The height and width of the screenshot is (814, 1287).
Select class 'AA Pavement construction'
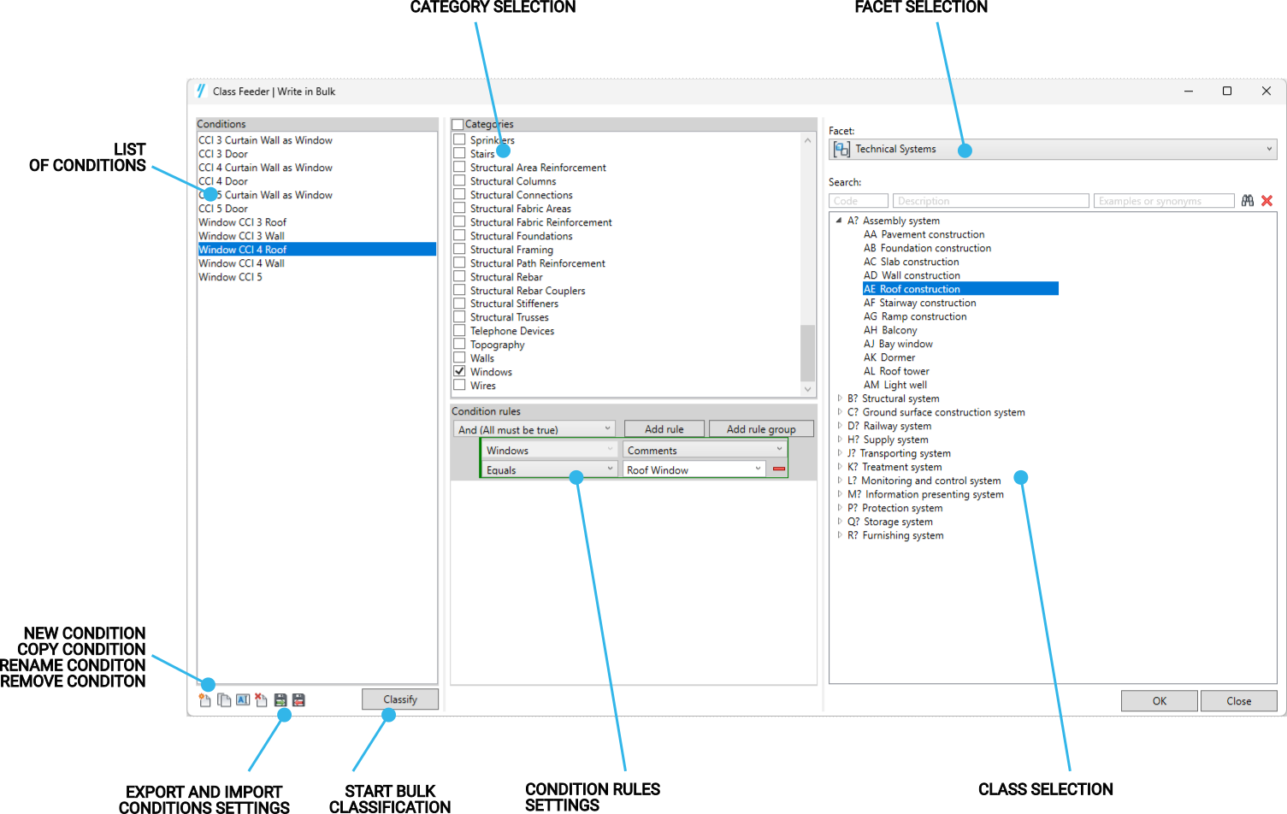coord(924,234)
